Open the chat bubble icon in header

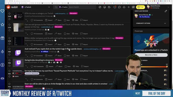119,7
